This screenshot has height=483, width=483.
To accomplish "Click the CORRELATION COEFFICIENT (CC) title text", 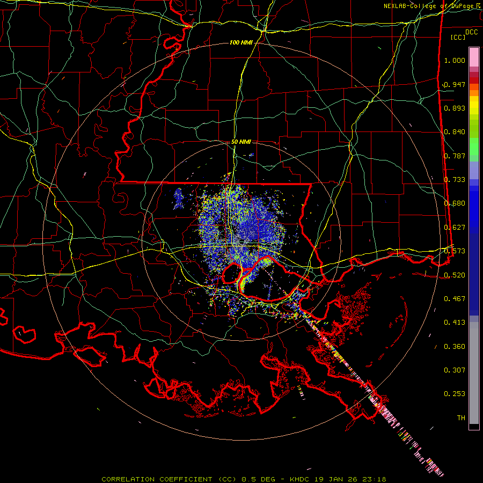I will (169, 479).
